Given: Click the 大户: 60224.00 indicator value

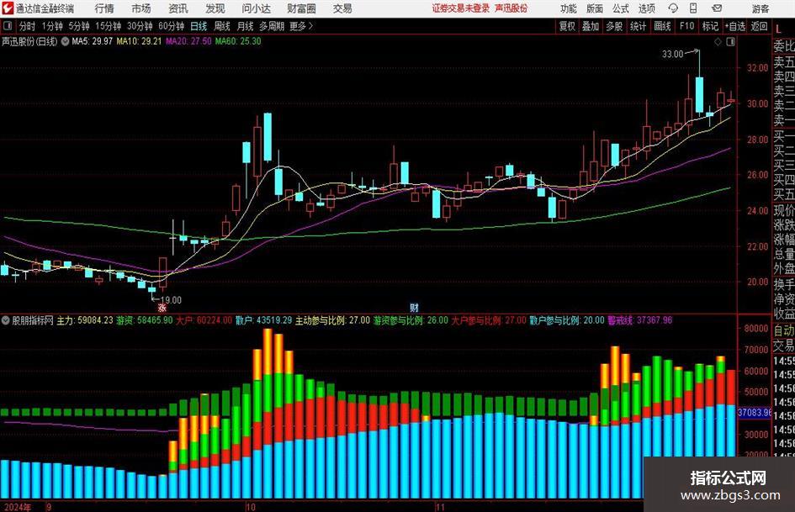Looking at the screenshot, I should (x=204, y=320).
